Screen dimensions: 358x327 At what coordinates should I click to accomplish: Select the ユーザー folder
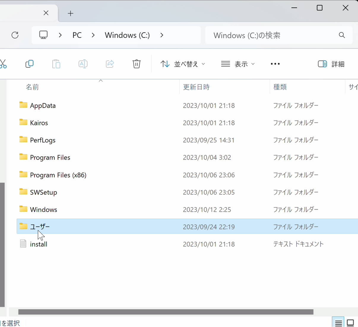pyautogui.click(x=187, y=226)
